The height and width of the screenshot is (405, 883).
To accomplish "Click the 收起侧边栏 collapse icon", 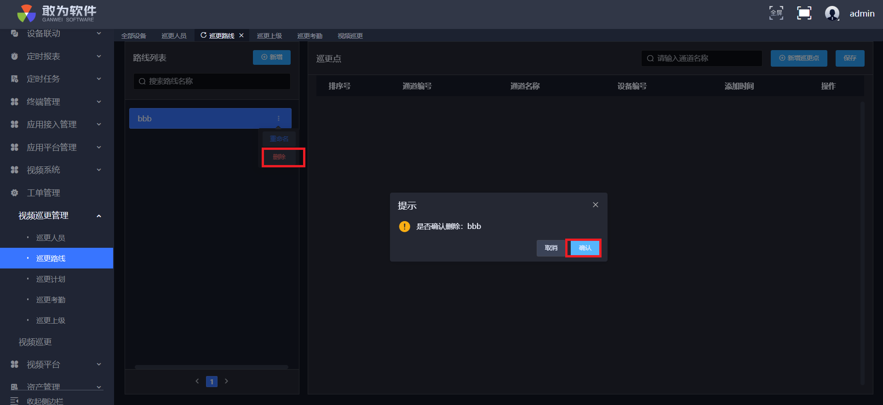I will click(x=14, y=401).
